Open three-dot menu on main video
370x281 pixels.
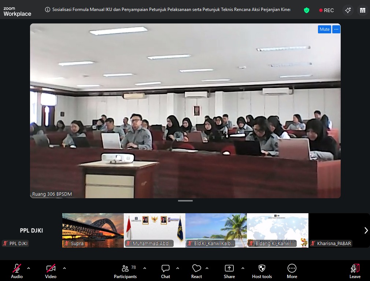coord(336,29)
